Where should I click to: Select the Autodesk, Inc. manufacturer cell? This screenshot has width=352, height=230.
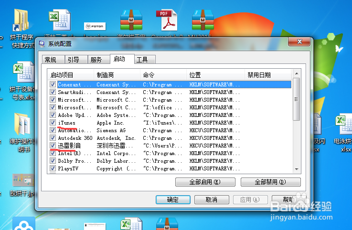[116, 138]
